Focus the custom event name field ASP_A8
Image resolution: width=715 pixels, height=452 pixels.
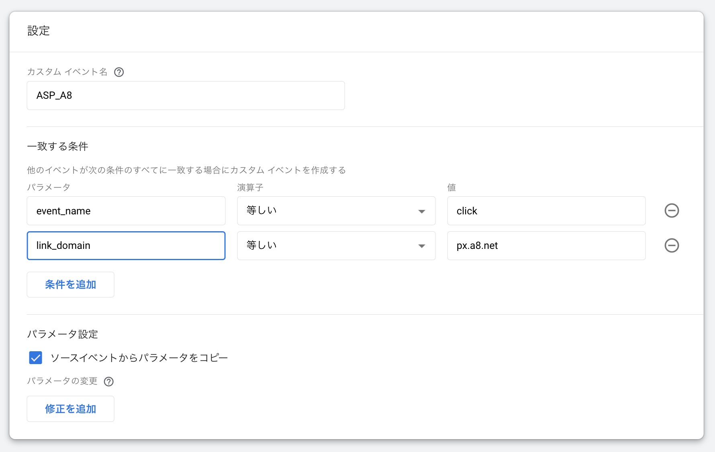(x=186, y=96)
